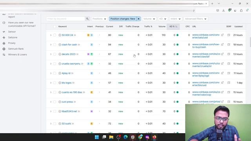Check the row checkbox for 50 000 24

click(55, 35)
